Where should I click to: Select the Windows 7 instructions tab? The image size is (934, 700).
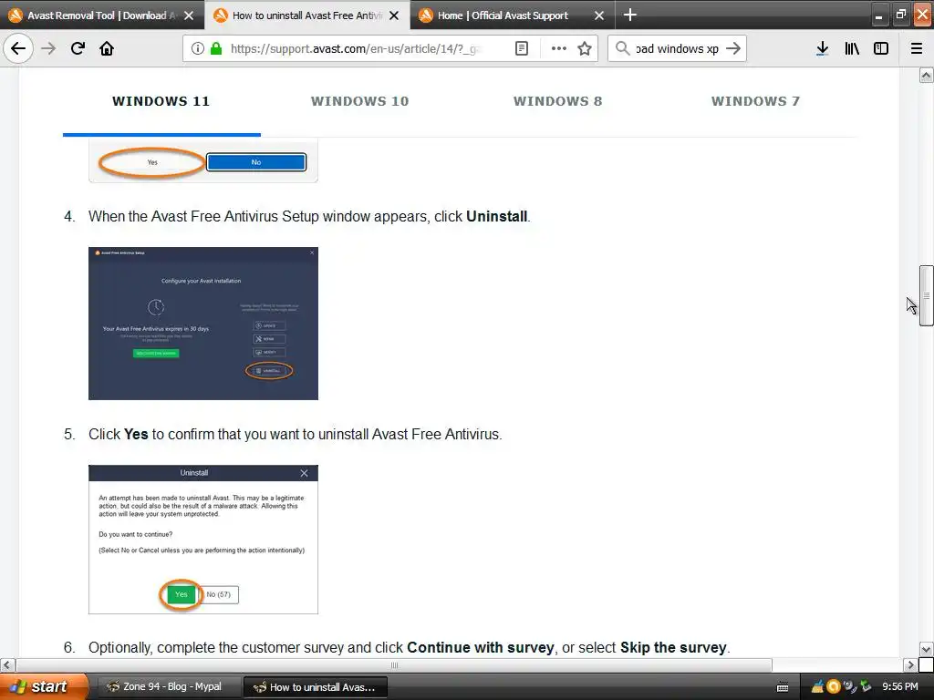756,101
